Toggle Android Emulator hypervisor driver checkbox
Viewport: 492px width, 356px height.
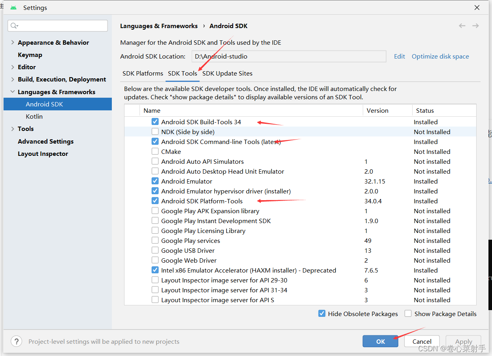click(155, 191)
